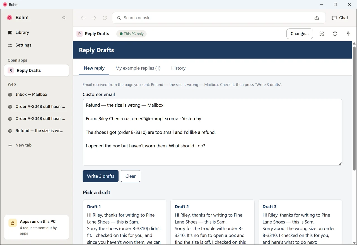Screen dimensions: 357x245
Task: Click the vertical scrollbar thumb
Action: click(x=354, y=108)
